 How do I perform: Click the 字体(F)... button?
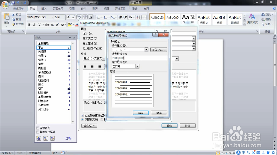158,50
